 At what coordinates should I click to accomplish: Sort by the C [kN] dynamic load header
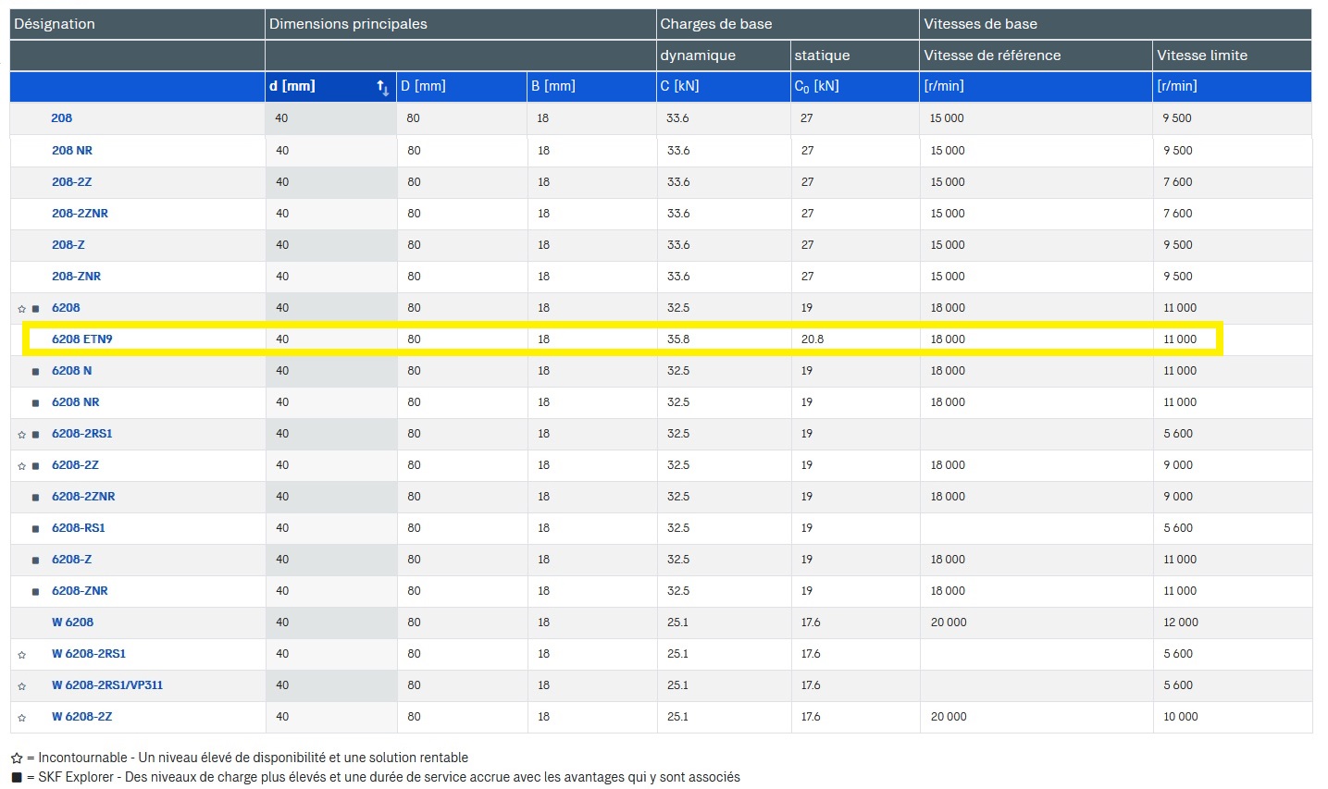click(679, 86)
